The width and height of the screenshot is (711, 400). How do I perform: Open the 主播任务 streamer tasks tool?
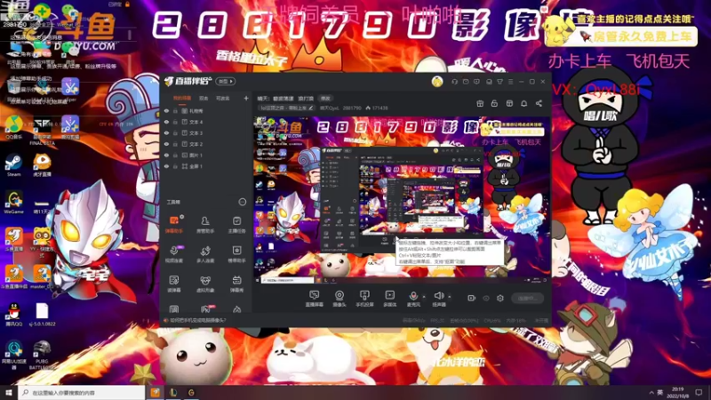click(x=236, y=225)
